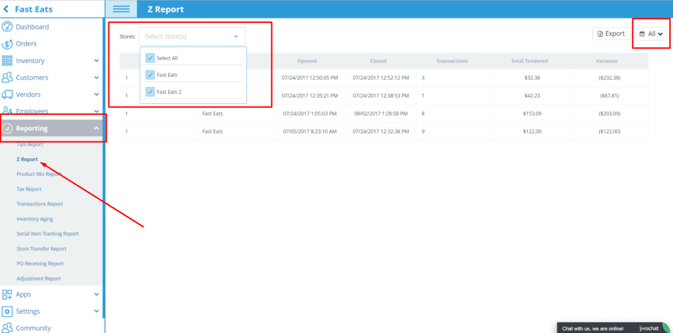Expand the Customers chevron
Screen dimensions: 673x333
click(97, 78)
